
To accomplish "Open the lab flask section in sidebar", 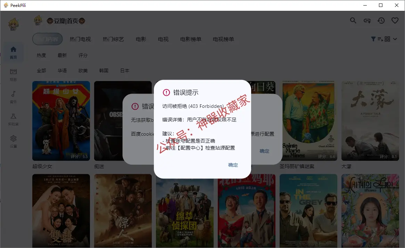I will (x=13, y=119).
